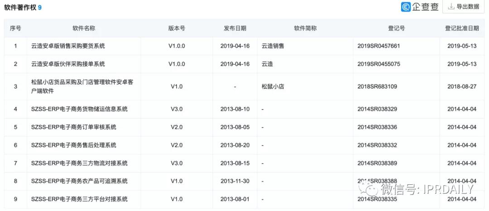
Task: Select SZSS-ERP电子商务货物储运信息系统 row name
Action: tap(80, 109)
